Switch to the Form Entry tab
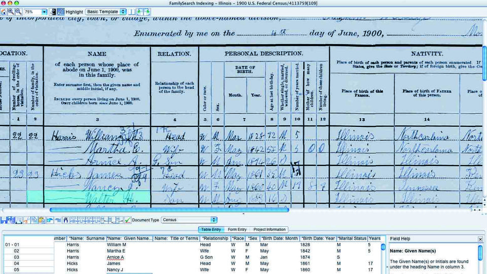 237,229
